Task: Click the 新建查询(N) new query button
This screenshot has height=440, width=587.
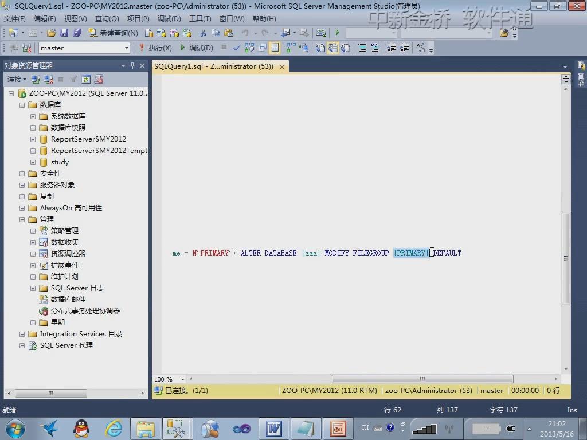Action: point(113,33)
